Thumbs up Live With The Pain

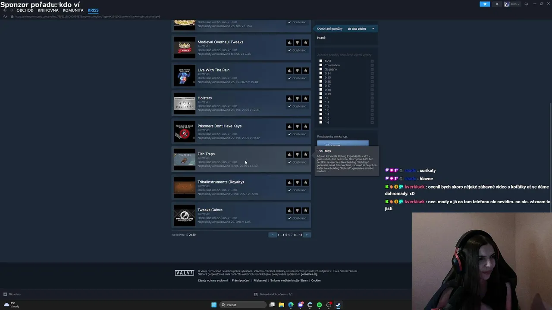coord(289,71)
